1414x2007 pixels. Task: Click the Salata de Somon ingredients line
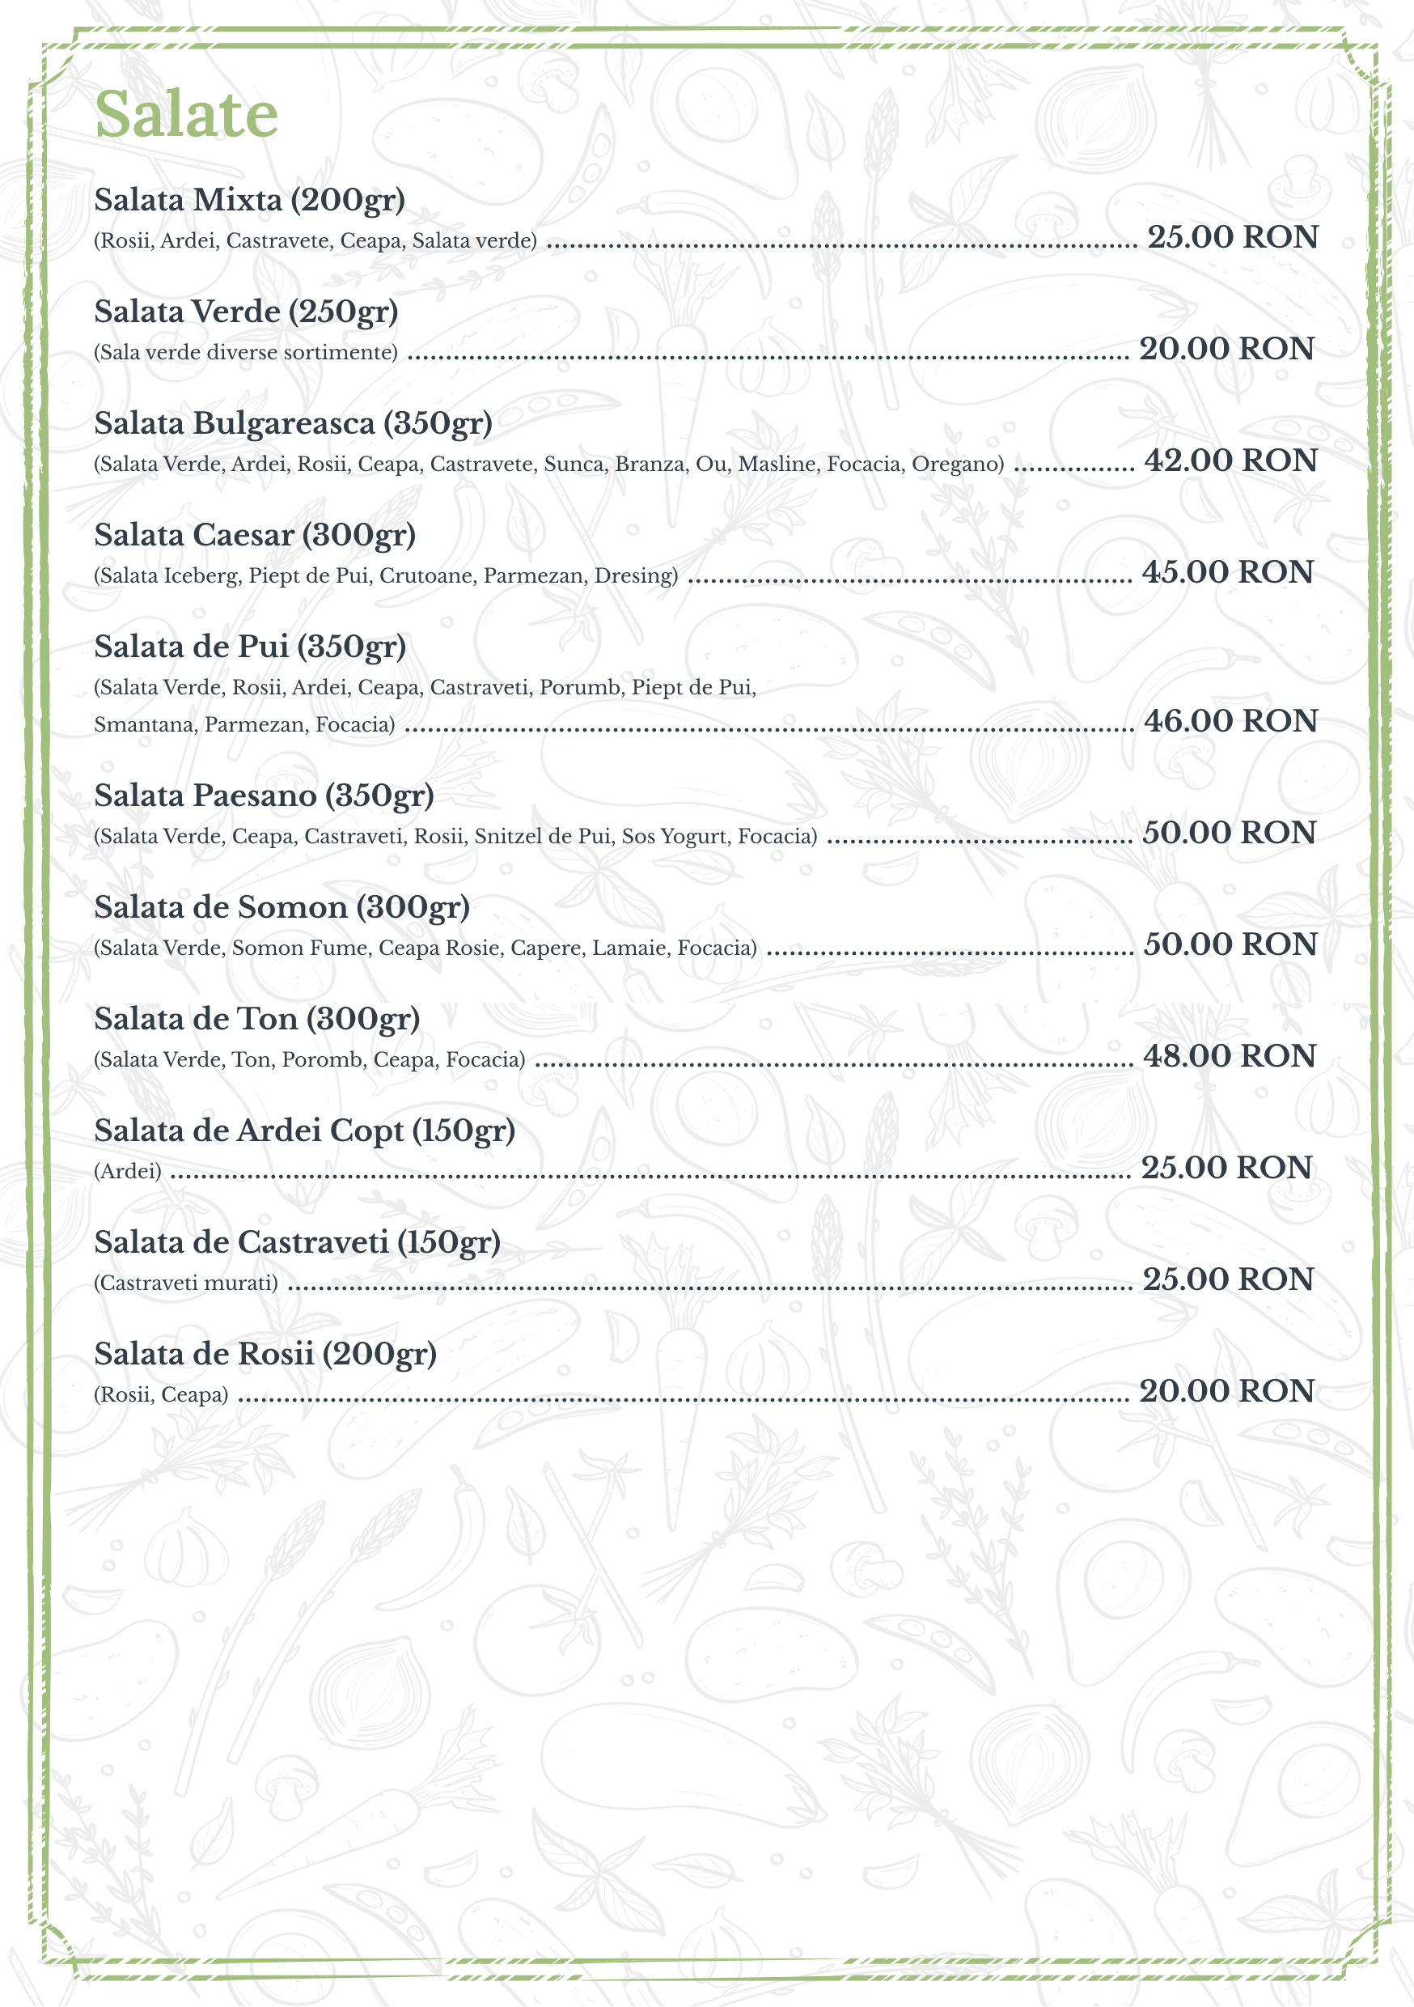(425, 948)
